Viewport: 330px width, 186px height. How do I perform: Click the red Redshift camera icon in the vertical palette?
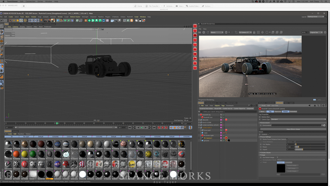tap(195, 35)
